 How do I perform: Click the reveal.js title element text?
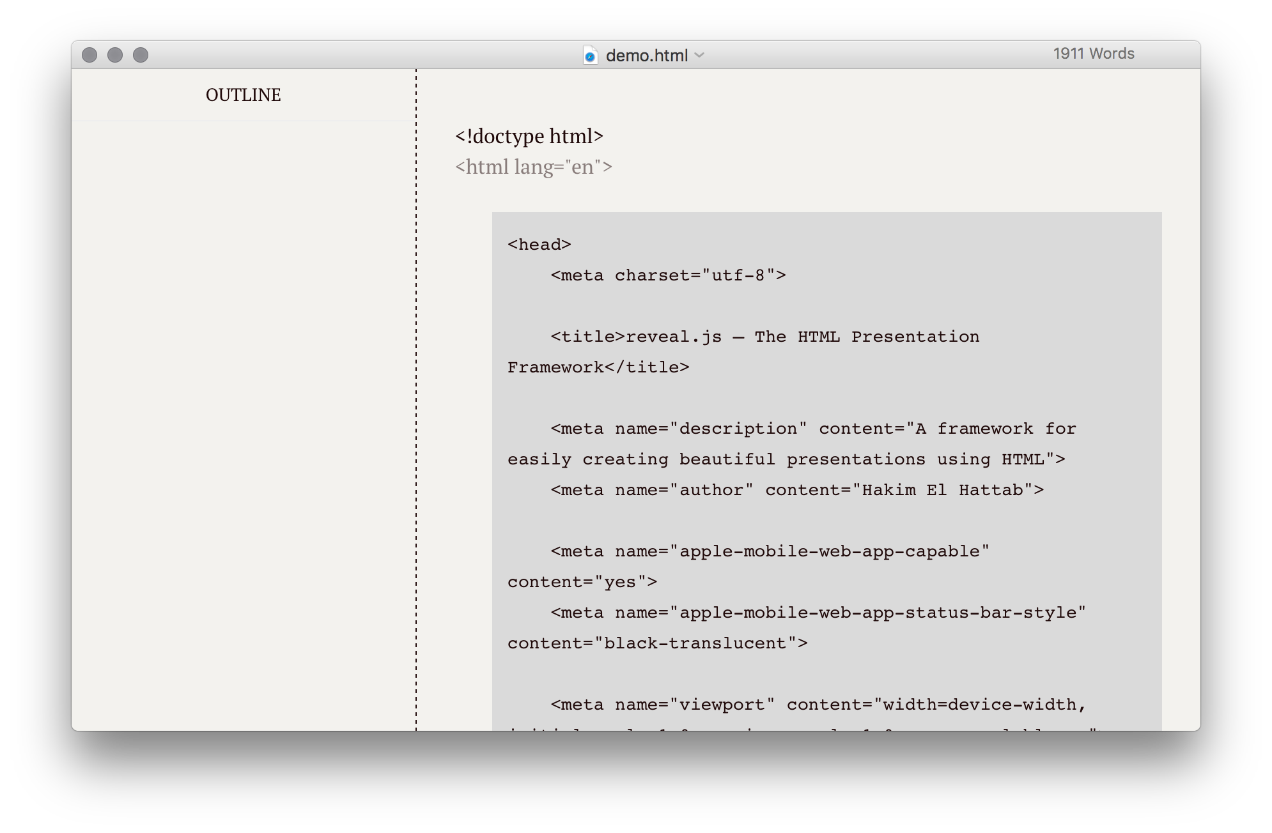[x=764, y=337]
